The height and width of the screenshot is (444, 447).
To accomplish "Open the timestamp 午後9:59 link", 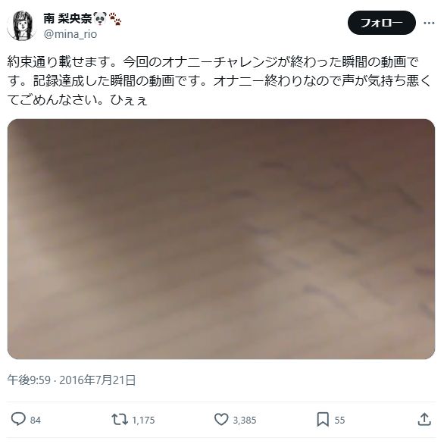I will (x=29, y=380).
